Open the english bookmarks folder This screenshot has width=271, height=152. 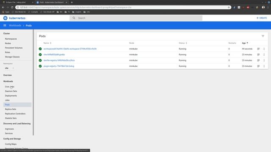[77, 12]
